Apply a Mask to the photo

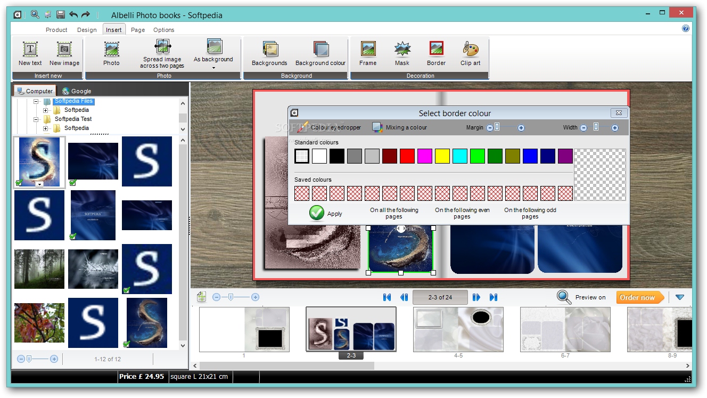pos(402,53)
